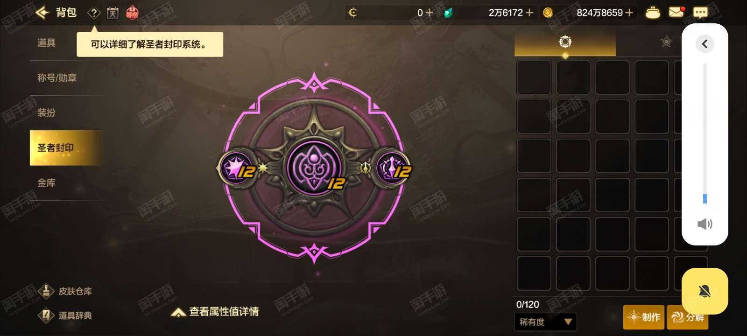Open the mail envelope icon
The height and width of the screenshot is (336, 747).
tap(677, 12)
